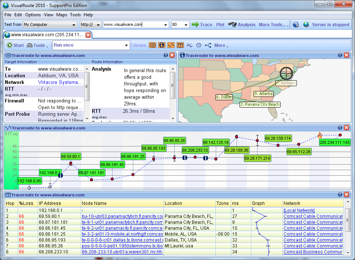Viewport: 355px width, 260px height.
Task: Open the Analysis binoculars tool
Action: pos(242,24)
